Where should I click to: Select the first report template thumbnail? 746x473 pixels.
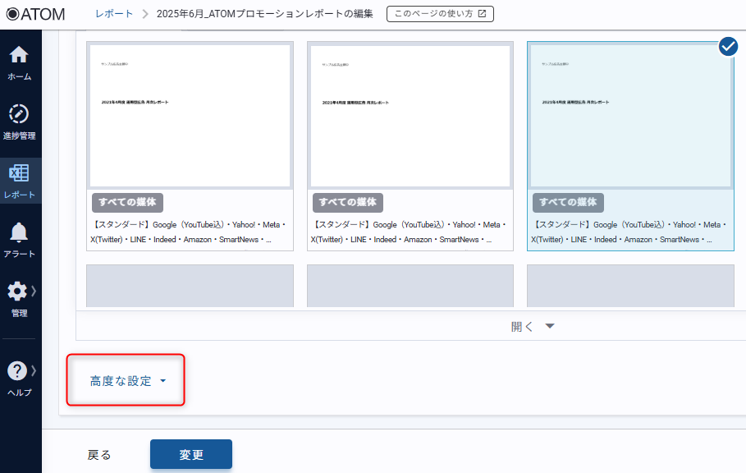coord(190,116)
